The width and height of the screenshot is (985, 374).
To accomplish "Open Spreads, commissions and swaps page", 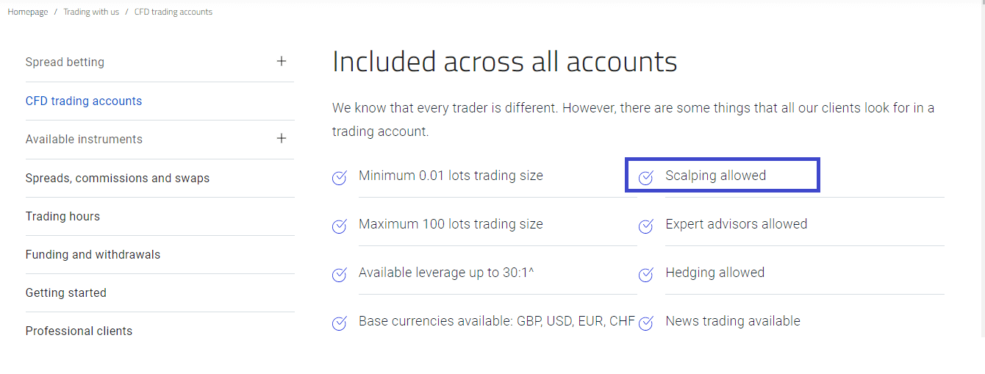I will [118, 179].
